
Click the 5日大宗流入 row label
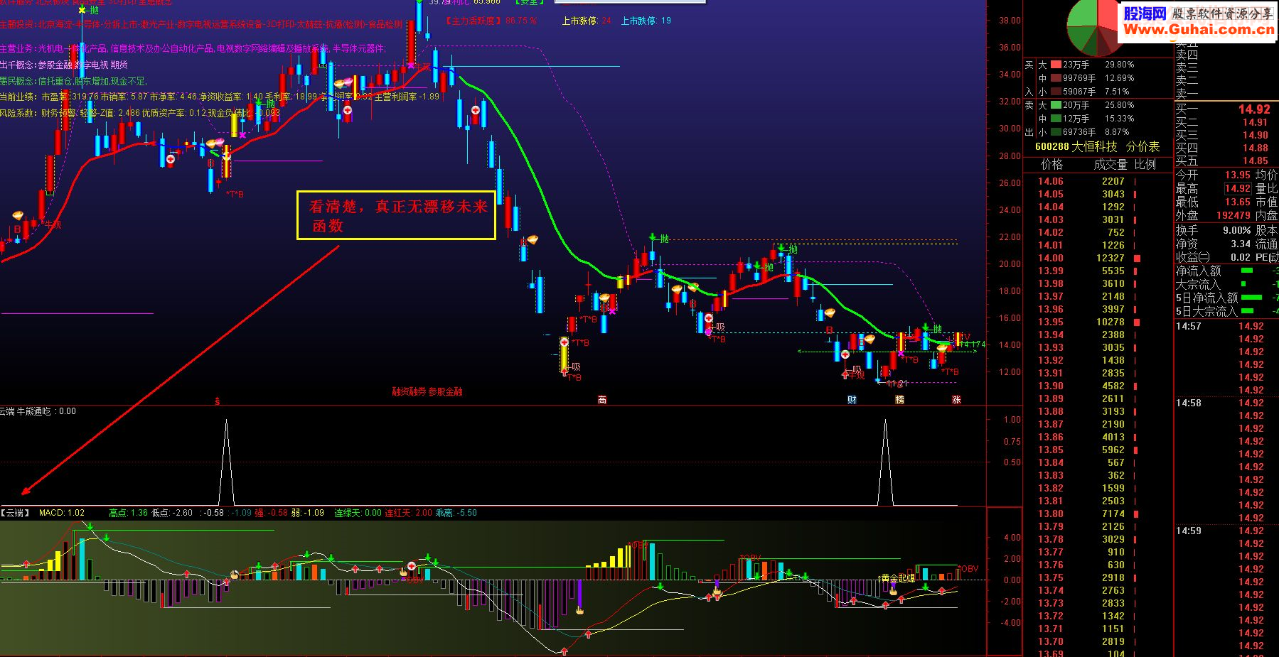[x=1206, y=311]
